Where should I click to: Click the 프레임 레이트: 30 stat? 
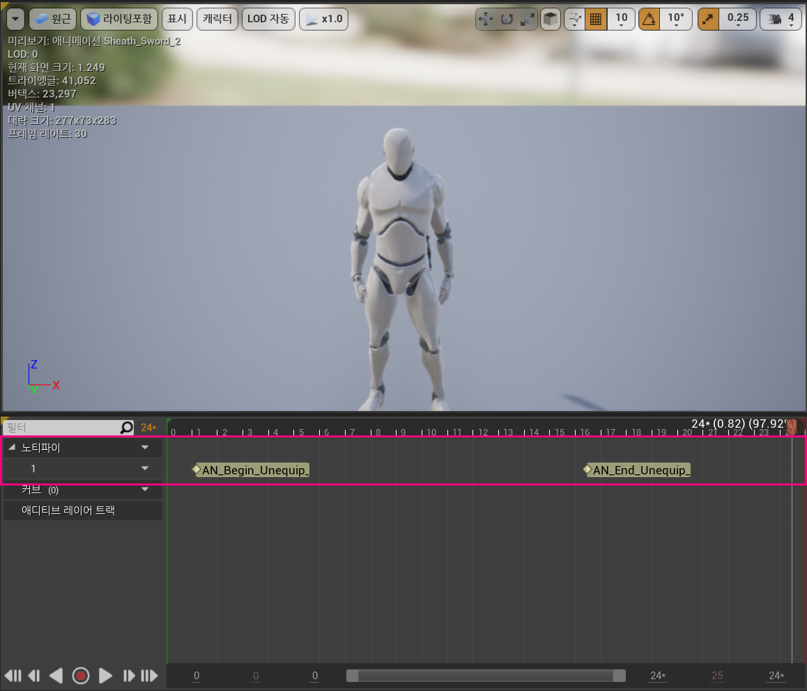47,134
